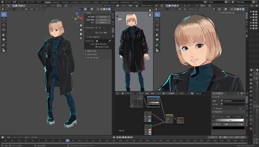The image size is (259, 147).
Task: Select the Cursor tool in left viewport
Action: pos(4,19)
